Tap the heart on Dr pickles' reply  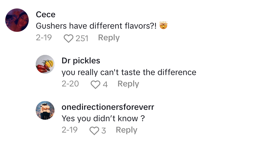(95, 84)
